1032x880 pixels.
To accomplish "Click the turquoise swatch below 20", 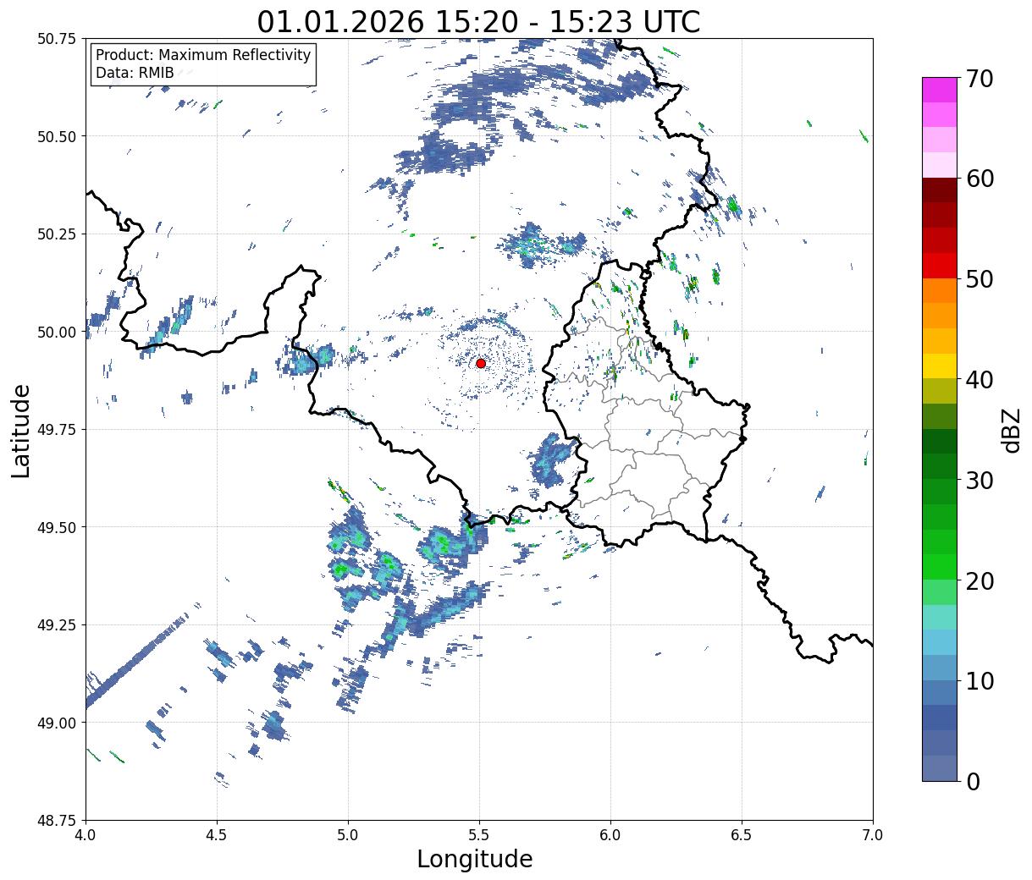I will (940, 617).
